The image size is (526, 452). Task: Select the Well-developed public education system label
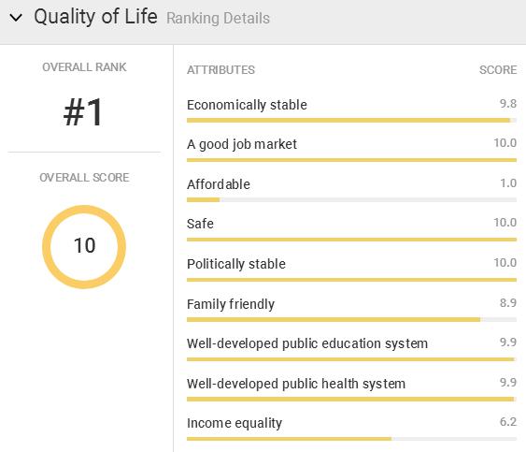coord(307,343)
